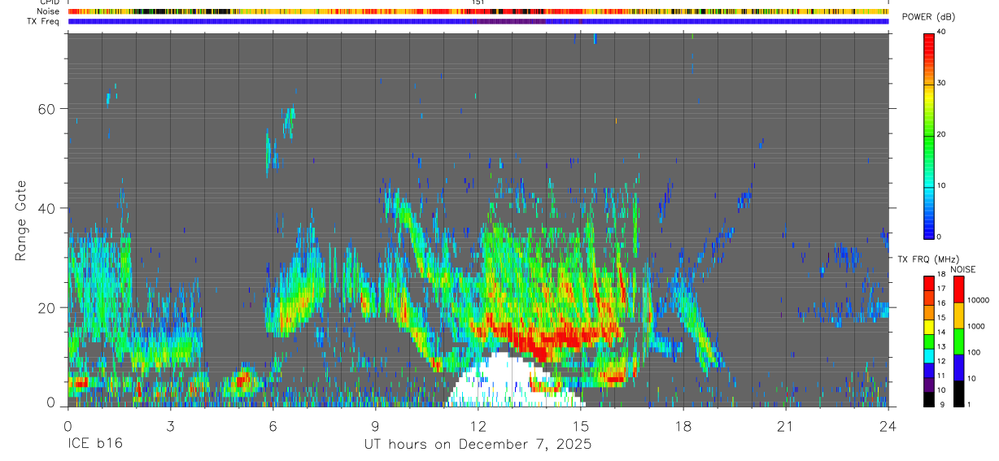
Task: Pick the yellow 14–15 MHz frequency swatch
Action: click(929, 327)
